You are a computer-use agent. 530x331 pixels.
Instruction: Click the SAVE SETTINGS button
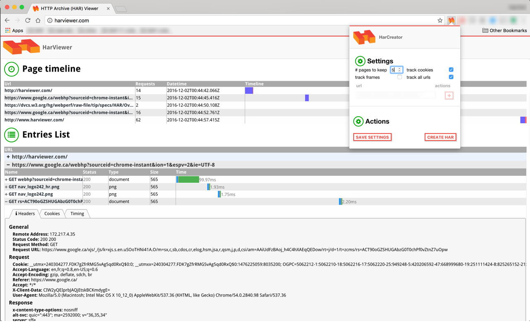coord(372,137)
